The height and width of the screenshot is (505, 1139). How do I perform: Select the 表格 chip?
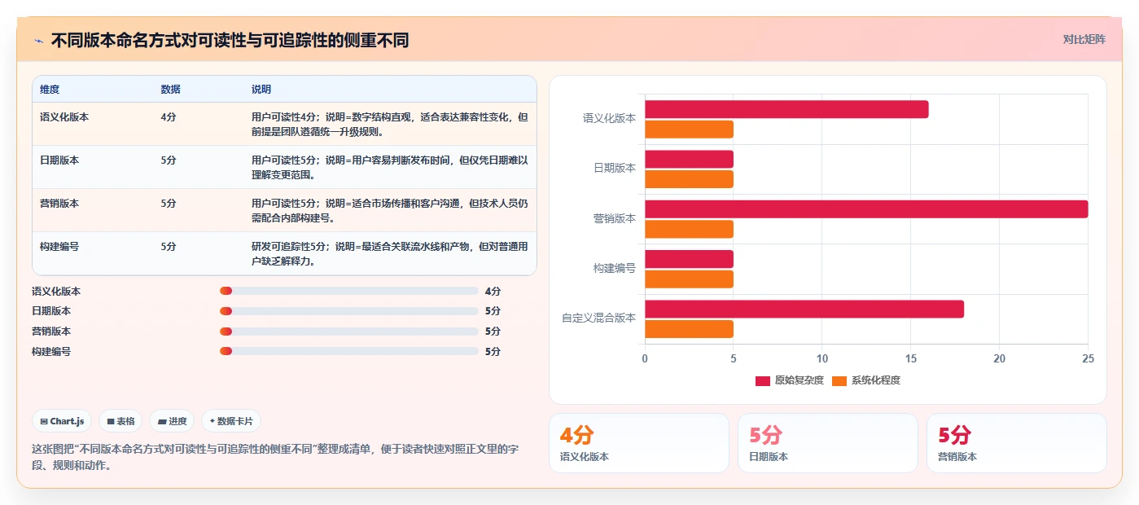(120, 421)
